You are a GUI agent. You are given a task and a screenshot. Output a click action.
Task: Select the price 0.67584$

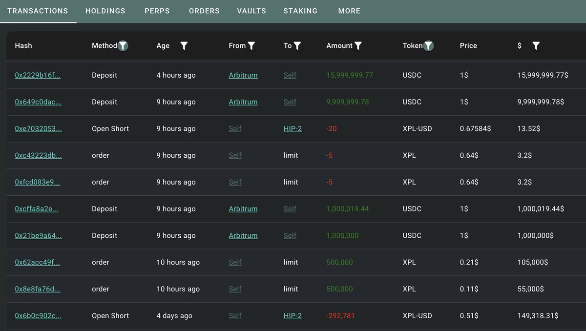click(x=475, y=129)
